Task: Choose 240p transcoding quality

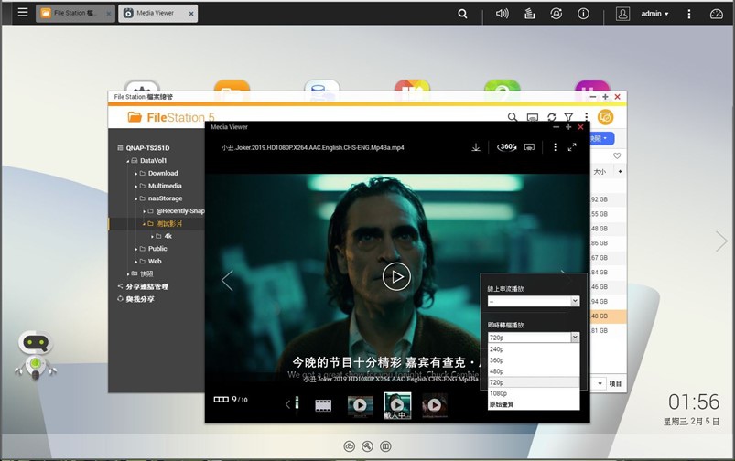Action: pos(534,349)
